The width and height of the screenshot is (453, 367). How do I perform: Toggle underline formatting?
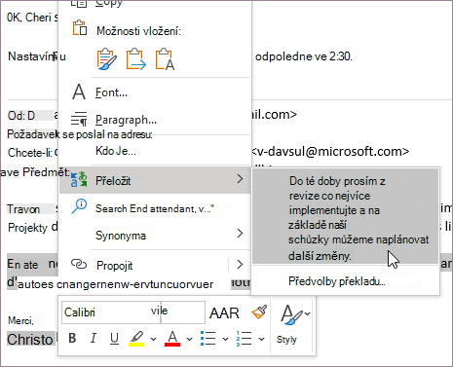point(114,339)
